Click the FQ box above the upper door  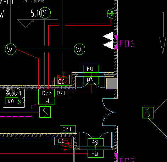tap(91, 69)
